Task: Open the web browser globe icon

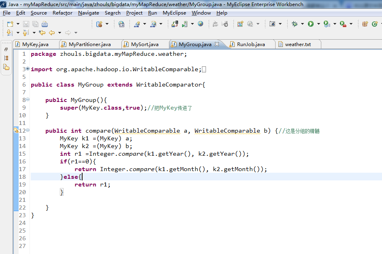Action: (200, 23)
